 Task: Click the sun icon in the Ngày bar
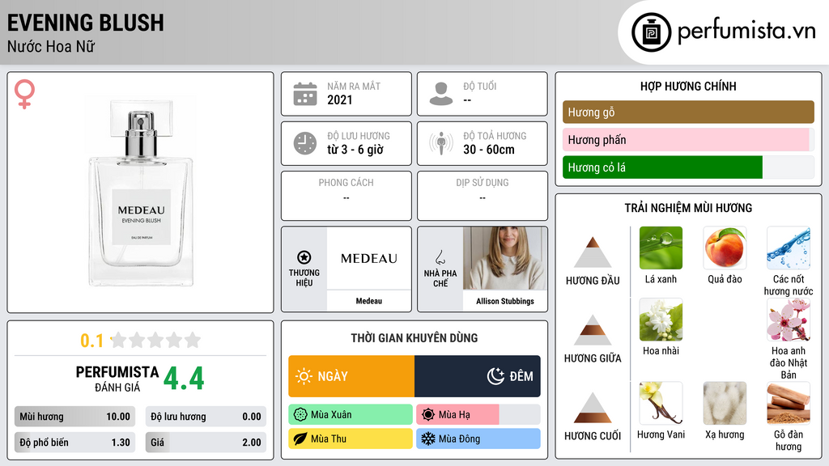click(304, 376)
